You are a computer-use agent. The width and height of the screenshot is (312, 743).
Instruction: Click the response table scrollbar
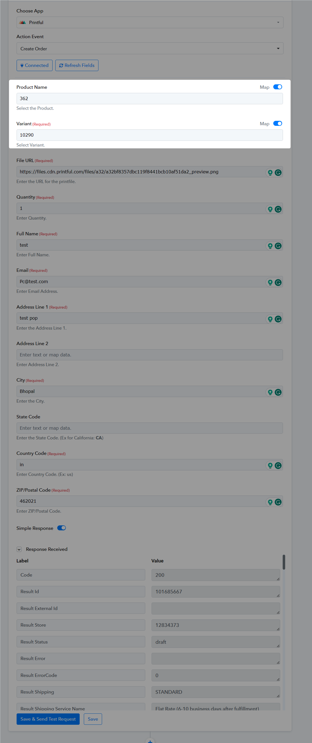point(284,562)
